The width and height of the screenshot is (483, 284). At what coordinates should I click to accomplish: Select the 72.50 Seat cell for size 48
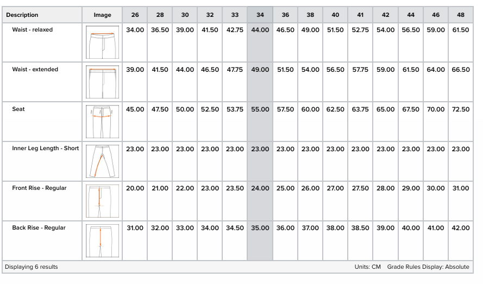coord(461,109)
